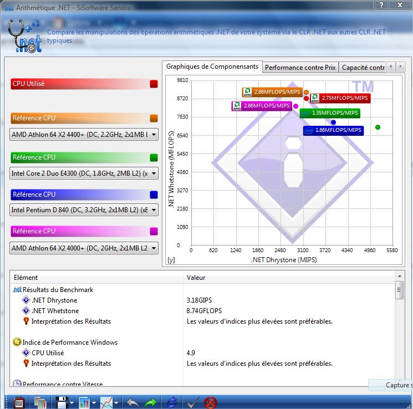This screenshot has width=413, height=409.
Task: Click the magenta 2.86MFLOPS/MIPS chart label
Action: coord(262,106)
